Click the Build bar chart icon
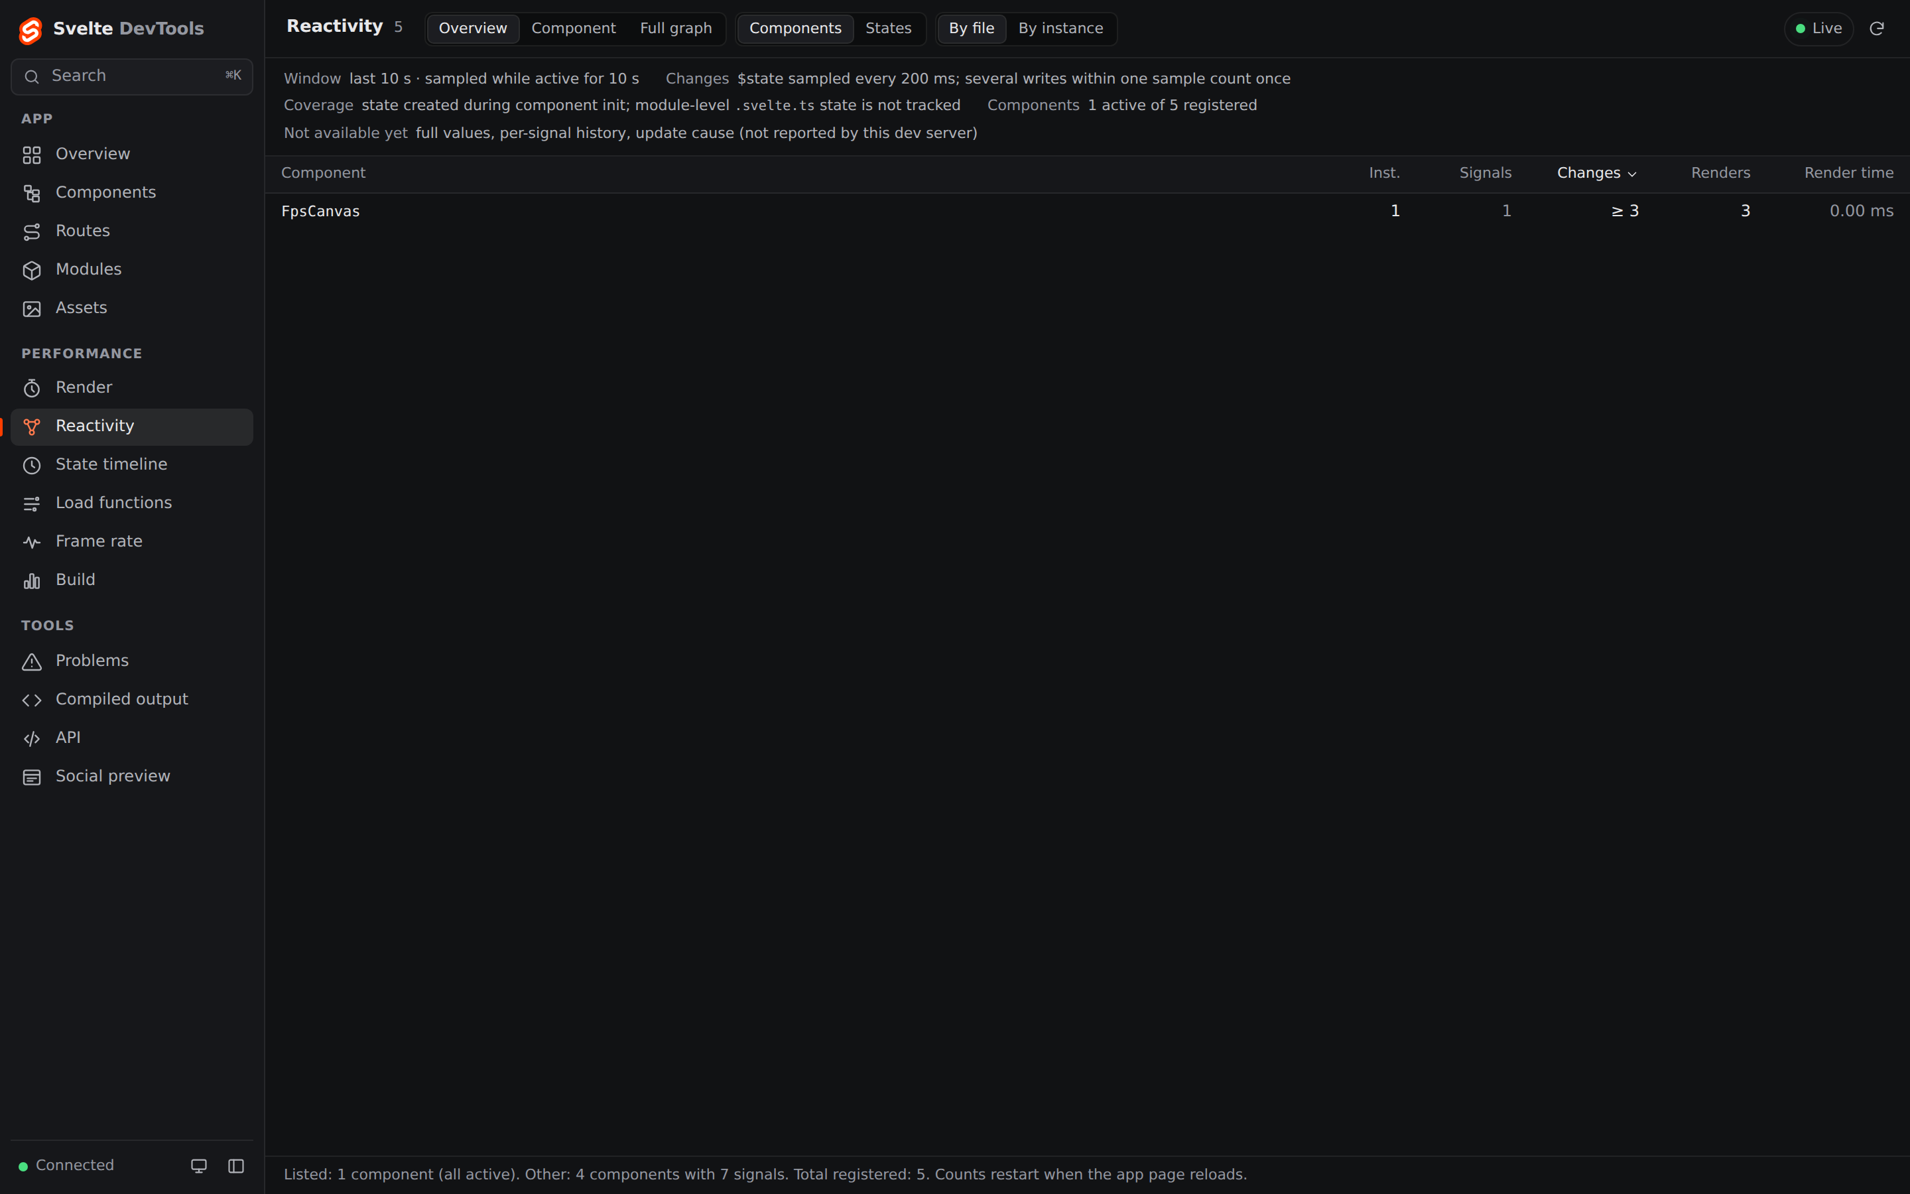The image size is (1910, 1194). point(32,580)
